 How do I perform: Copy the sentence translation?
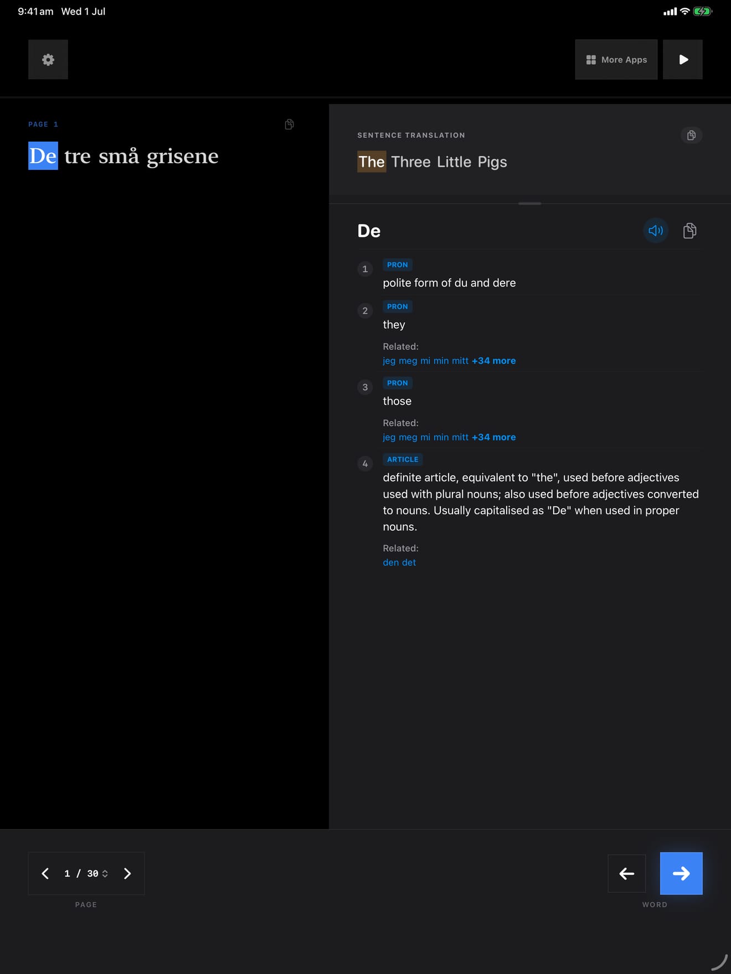(691, 135)
